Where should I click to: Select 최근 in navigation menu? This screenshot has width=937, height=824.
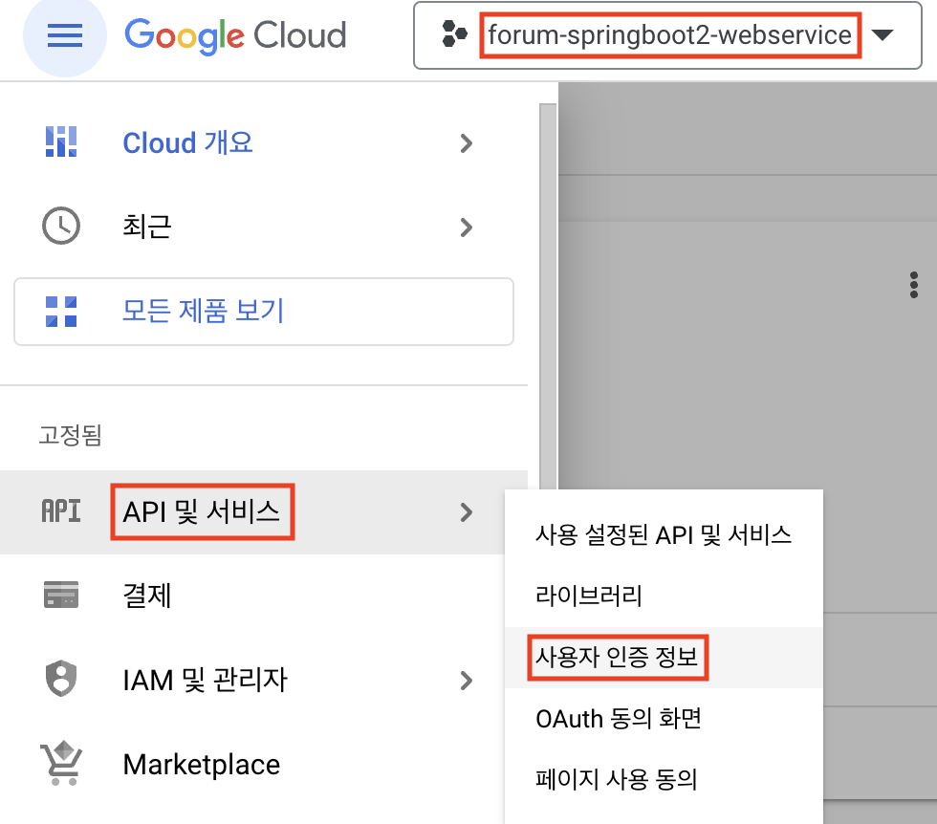pos(264,227)
